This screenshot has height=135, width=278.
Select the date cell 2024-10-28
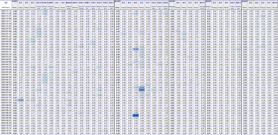point(6,133)
